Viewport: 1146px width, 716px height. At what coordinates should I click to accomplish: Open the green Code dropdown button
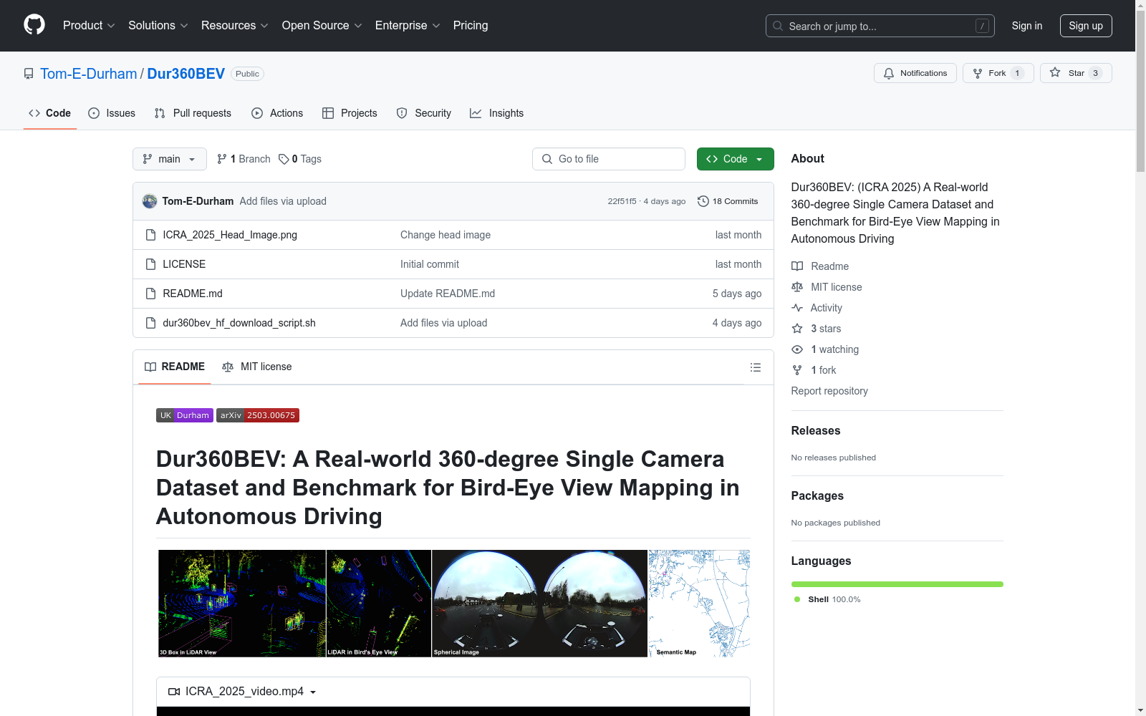point(736,159)
